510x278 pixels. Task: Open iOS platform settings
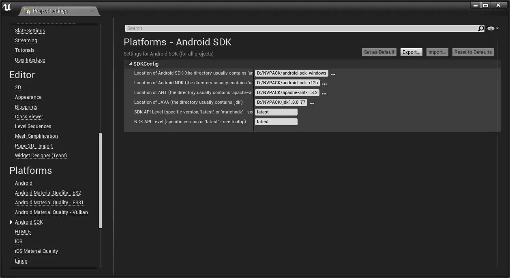pos(19,242)
